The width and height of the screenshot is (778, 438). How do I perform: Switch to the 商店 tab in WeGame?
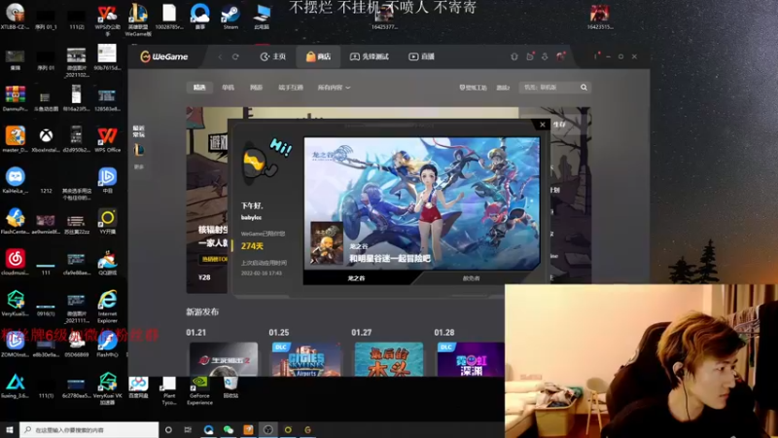pyautogui.click(x=318, y=56)
